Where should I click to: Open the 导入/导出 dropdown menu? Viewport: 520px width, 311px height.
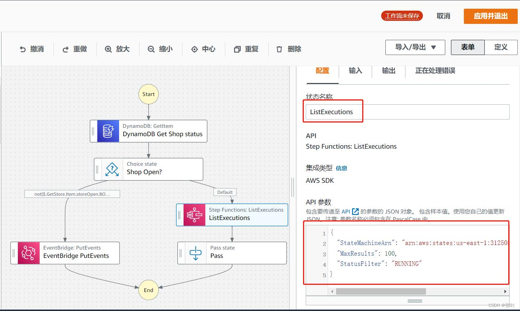(x=415, y=47)
